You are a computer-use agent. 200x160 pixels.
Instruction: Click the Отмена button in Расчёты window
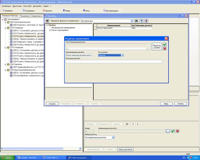(x=180, y=104)
